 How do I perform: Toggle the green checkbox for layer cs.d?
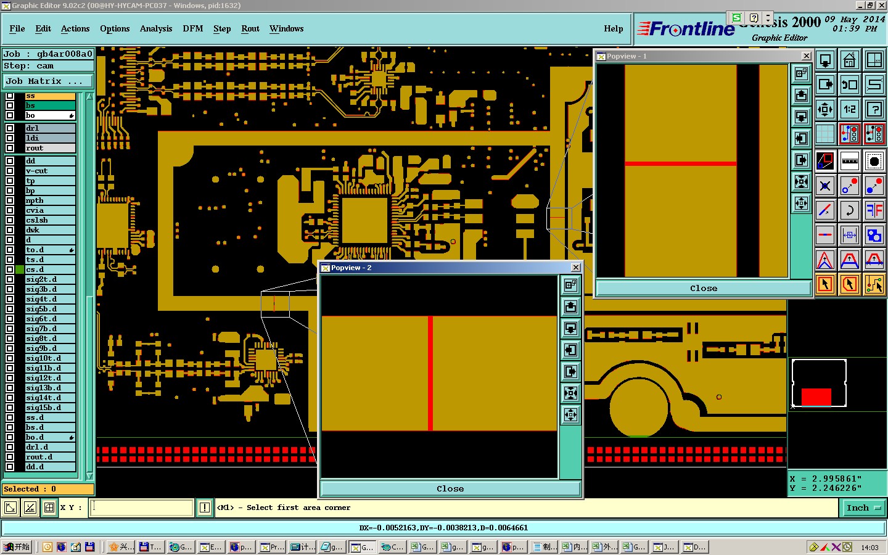pos(20,269)
